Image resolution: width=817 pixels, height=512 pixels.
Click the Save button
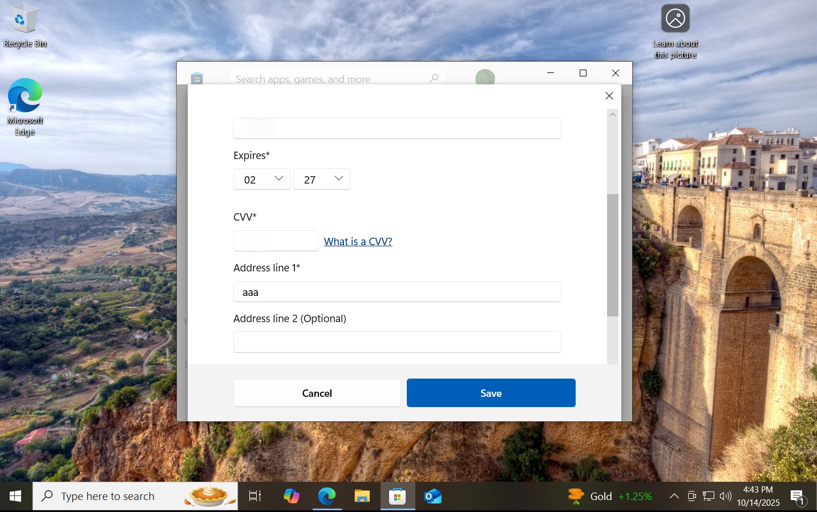click(491, 393)
